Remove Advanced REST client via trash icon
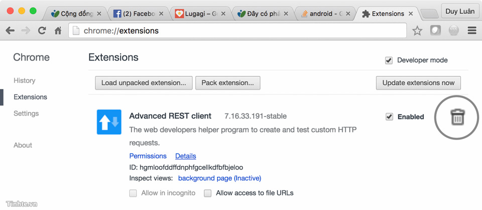Screen dimensions: 482x210 (458, 117)
